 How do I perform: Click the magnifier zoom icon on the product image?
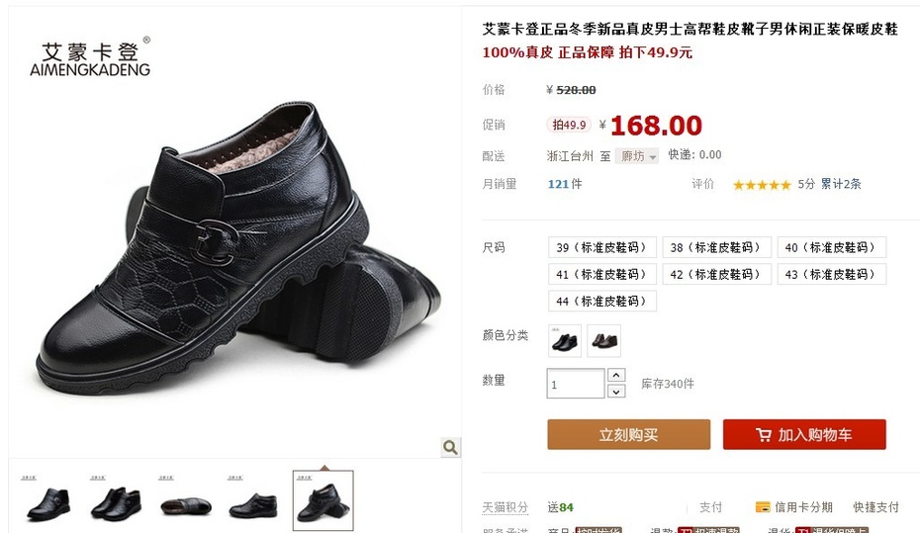(451, 447)
